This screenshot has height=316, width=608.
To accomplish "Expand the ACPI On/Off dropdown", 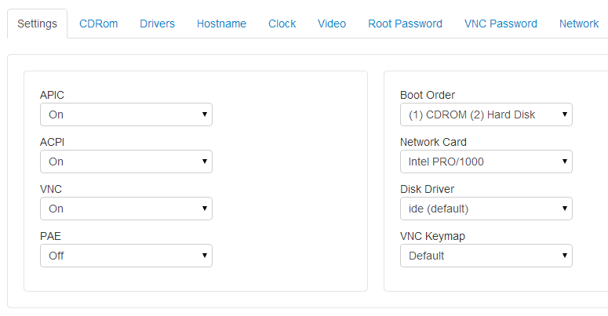I will [x=126, y=162].
